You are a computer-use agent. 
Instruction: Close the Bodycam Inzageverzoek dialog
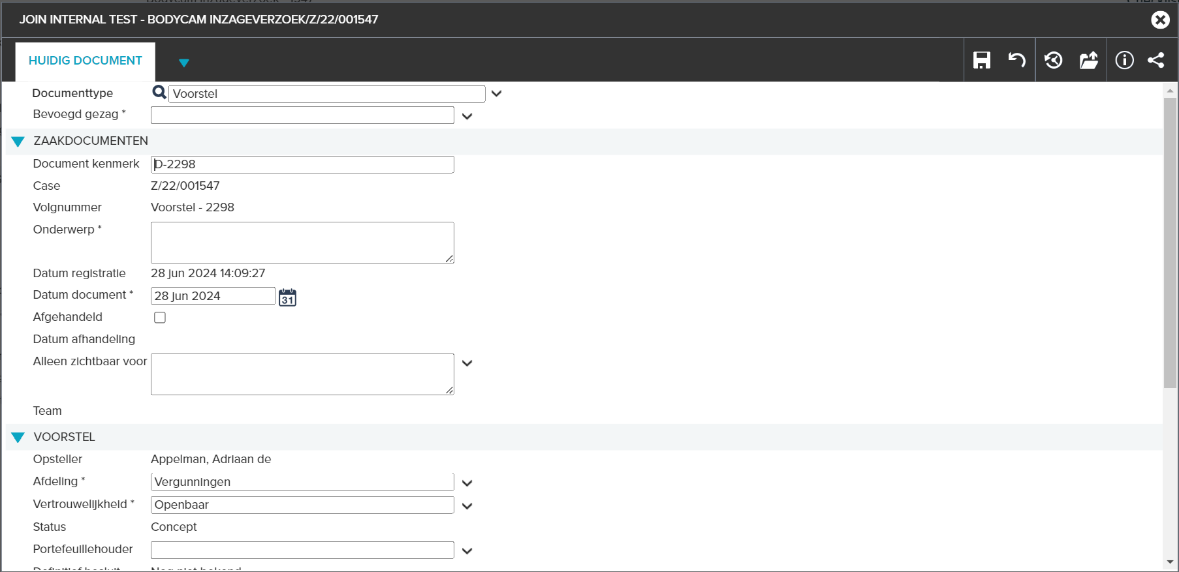1160,20
